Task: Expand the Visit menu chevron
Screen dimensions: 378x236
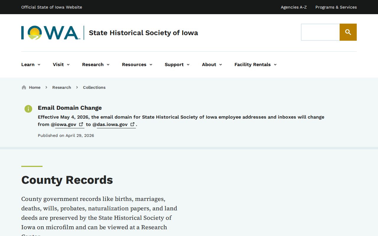Action: click(68, 65)
